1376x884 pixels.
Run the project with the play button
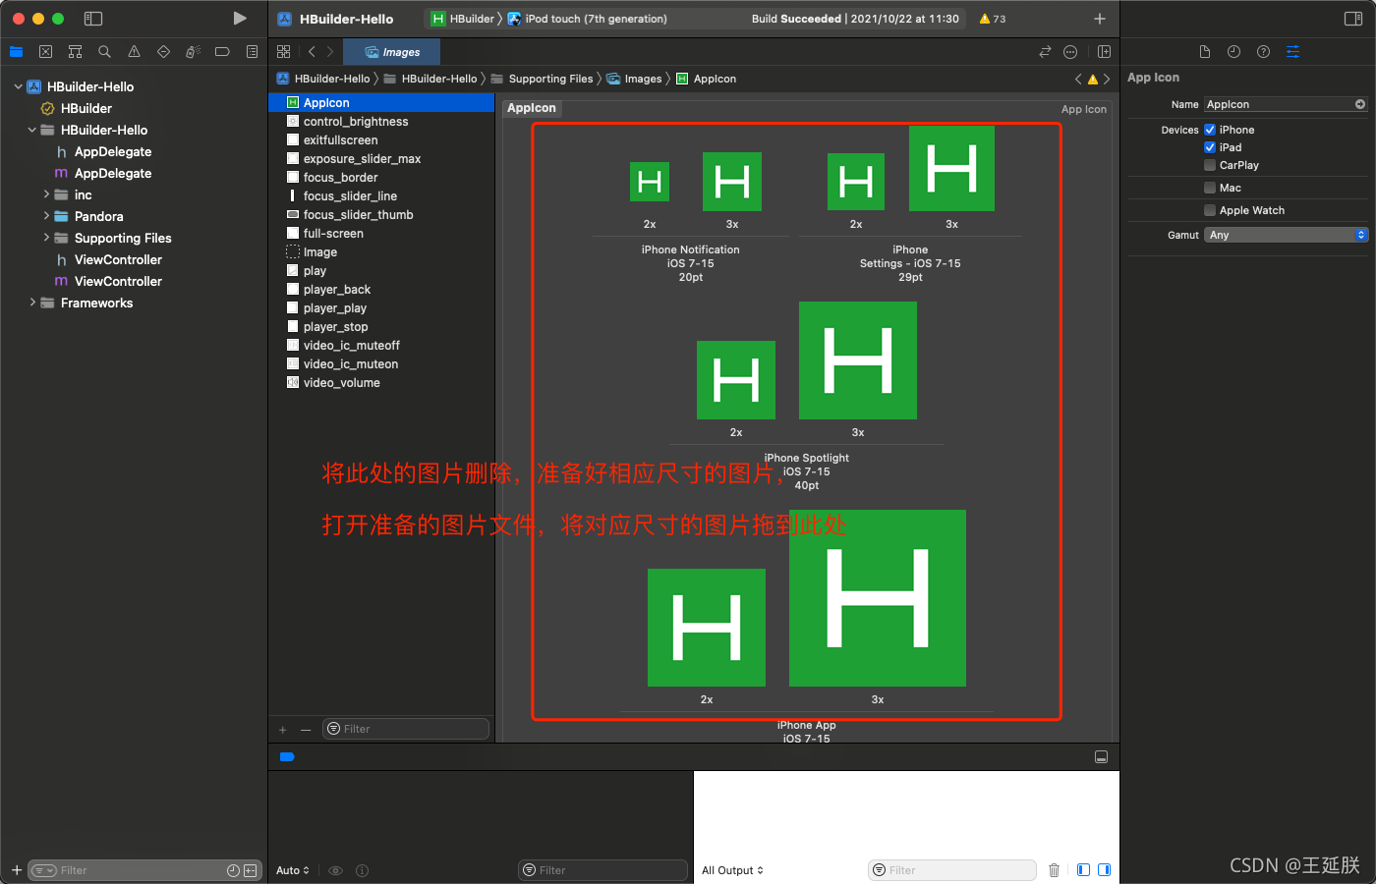240,19
